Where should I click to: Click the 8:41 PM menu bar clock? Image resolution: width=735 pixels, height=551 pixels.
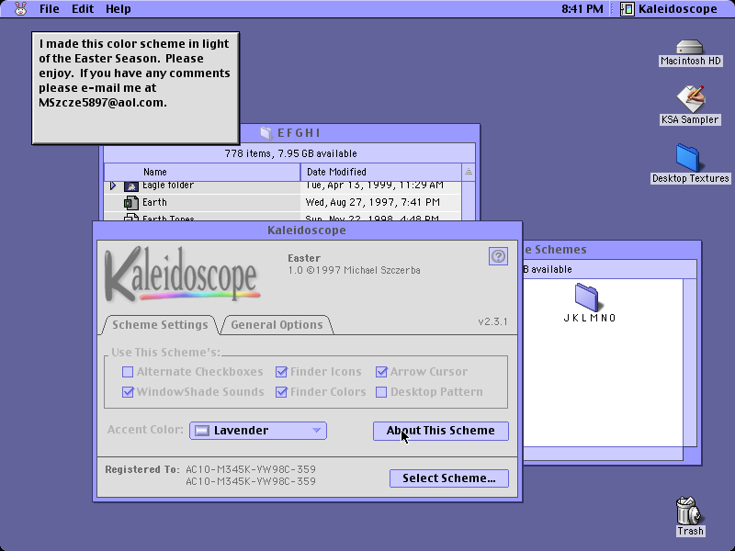coord(582,8)
